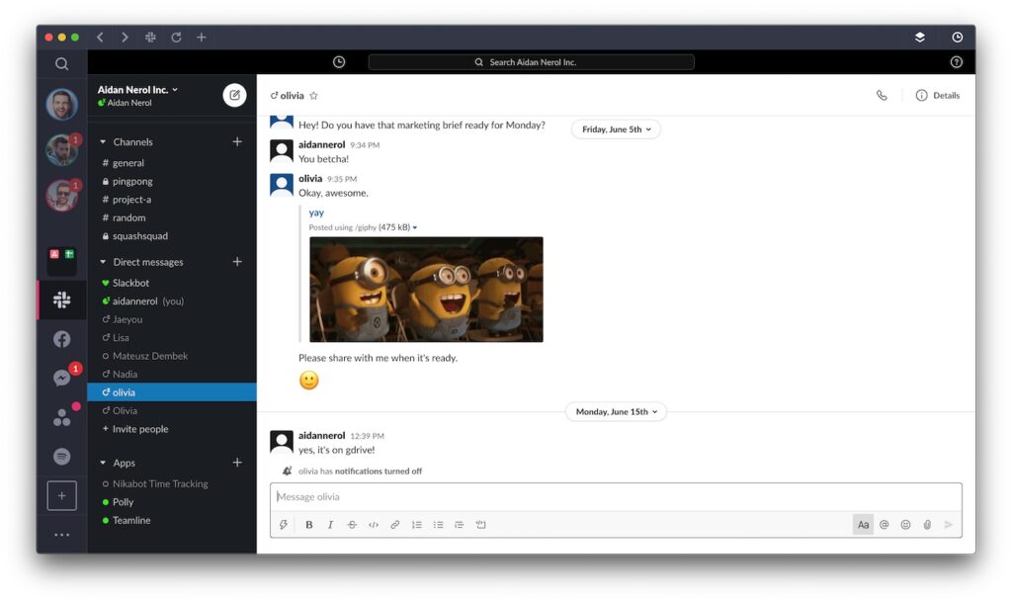Attach a file with paperclip icon
Screen dimensions: 1012x602
point(927,525)
